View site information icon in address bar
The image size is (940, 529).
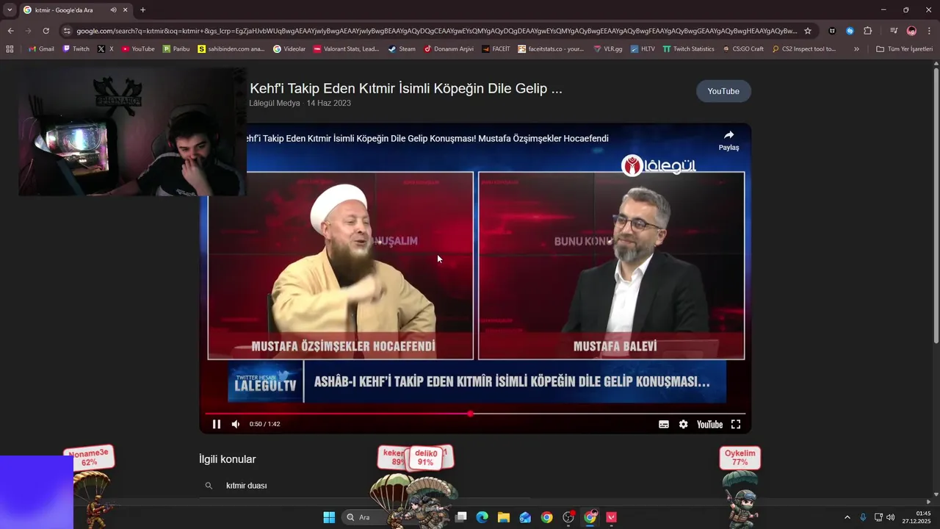click(x=67, y=31)
